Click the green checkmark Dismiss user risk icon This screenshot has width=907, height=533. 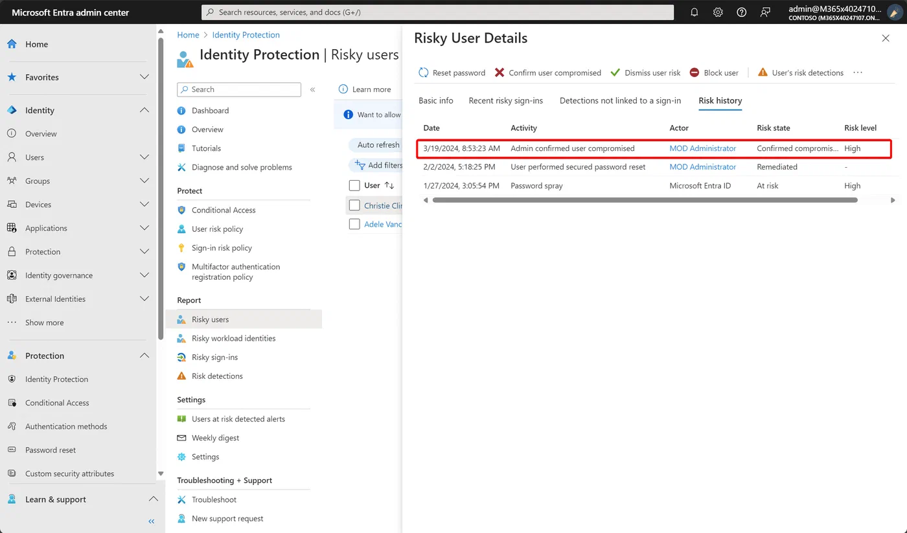pos(615,73)
